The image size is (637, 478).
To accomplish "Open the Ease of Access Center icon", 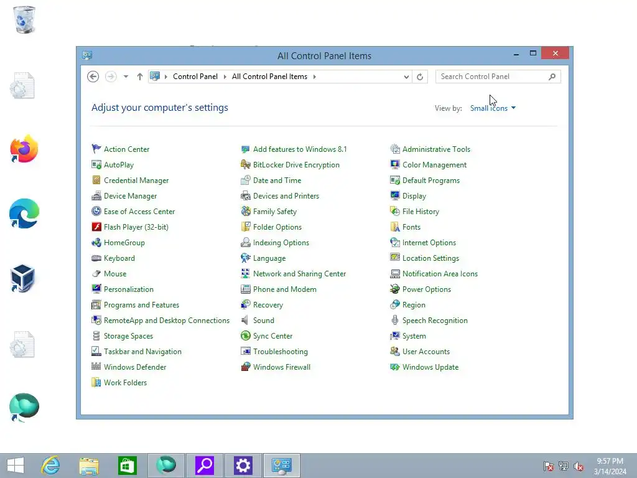I will pyautogui.click(x=96, y=212).
